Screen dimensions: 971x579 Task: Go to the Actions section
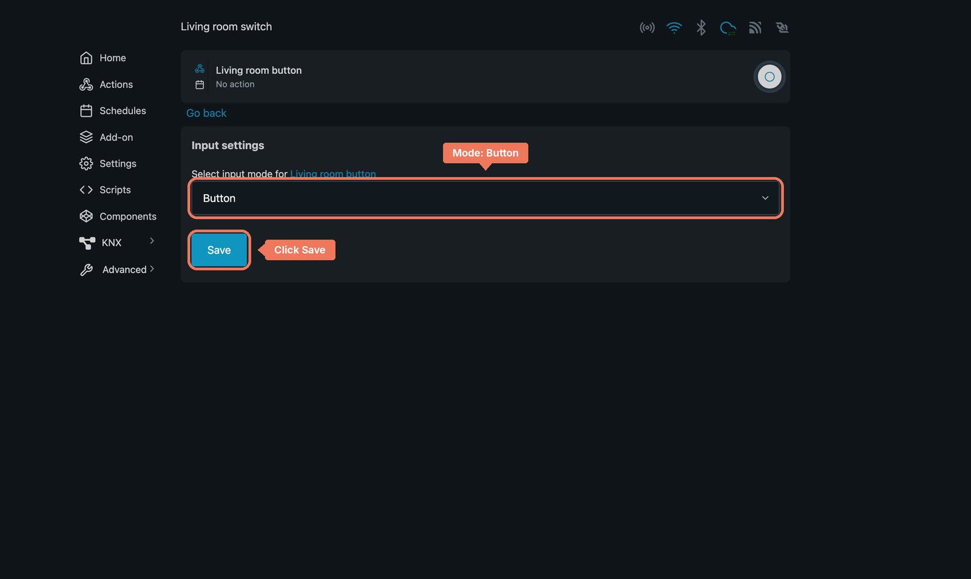(106, 84)
